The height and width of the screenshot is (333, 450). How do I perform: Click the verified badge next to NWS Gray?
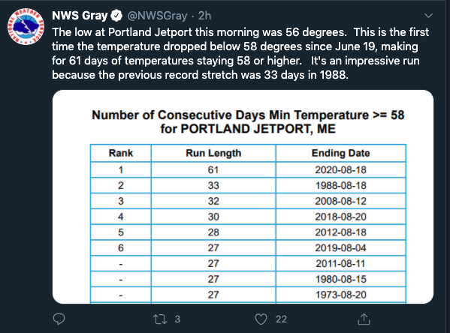click(116, 16)
